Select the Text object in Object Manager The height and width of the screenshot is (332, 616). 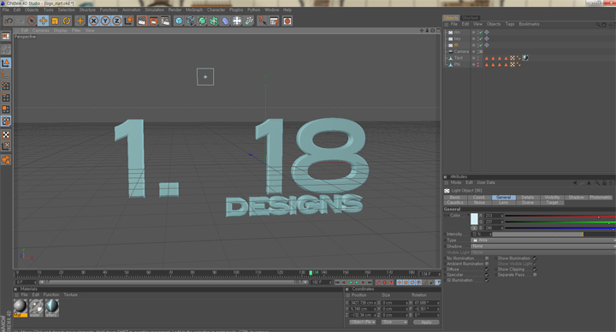click(x=458, y=57)
